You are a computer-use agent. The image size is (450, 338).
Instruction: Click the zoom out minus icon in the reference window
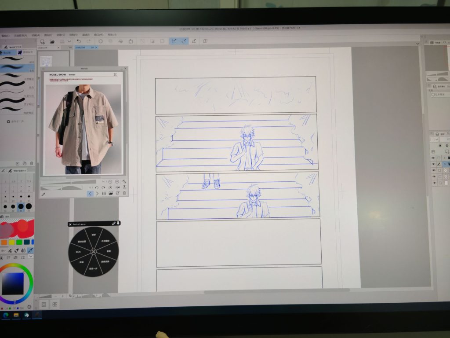coord(110,182)
